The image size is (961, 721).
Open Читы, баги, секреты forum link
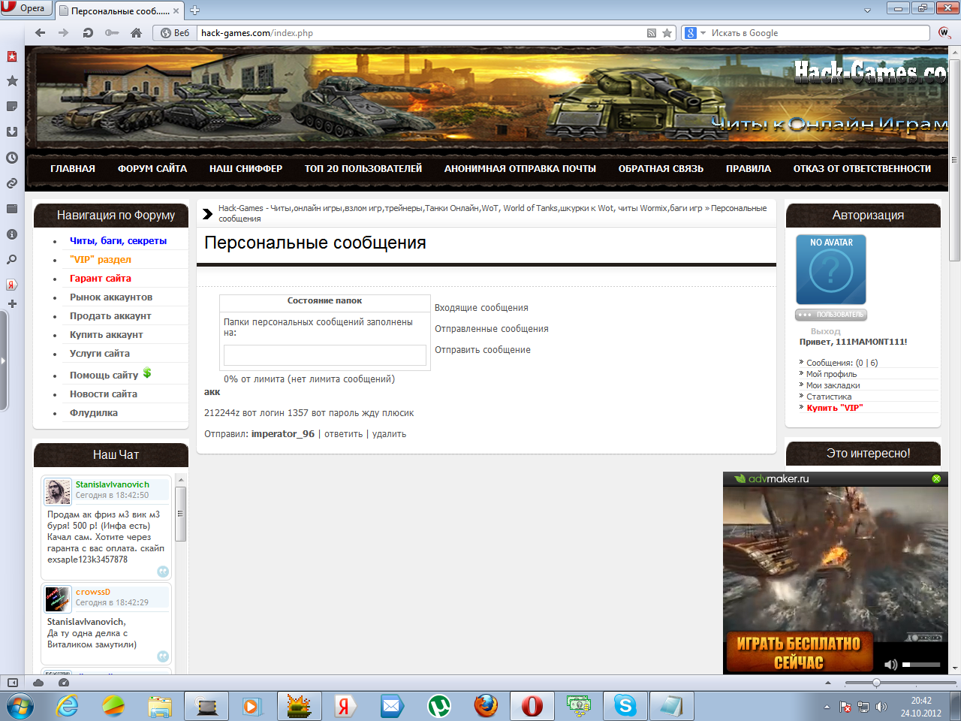tap(118, 241)
